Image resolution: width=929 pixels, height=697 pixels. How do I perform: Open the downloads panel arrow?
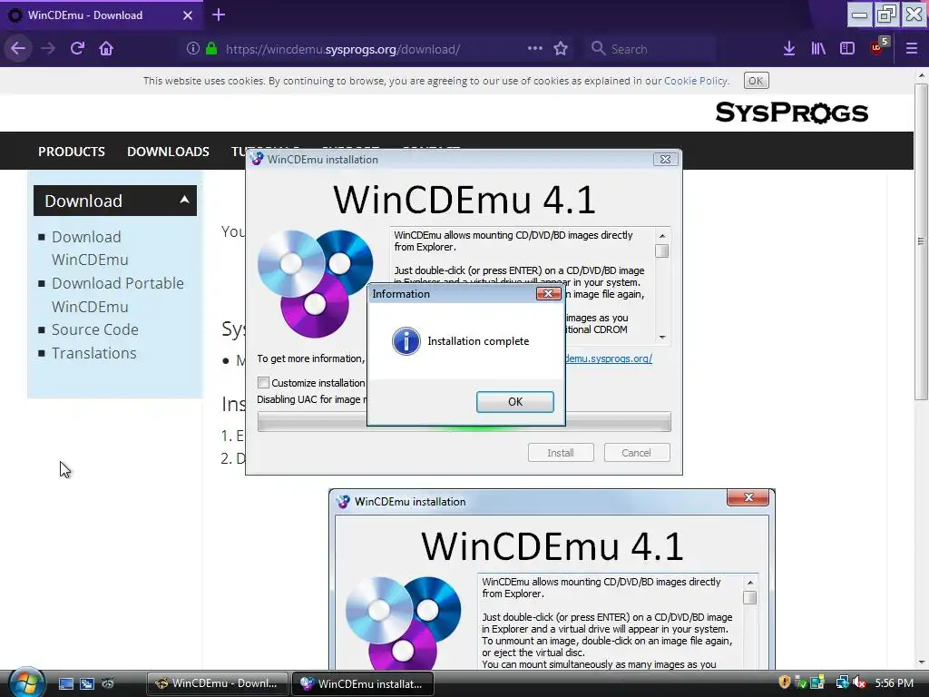(x=789, y=49)
